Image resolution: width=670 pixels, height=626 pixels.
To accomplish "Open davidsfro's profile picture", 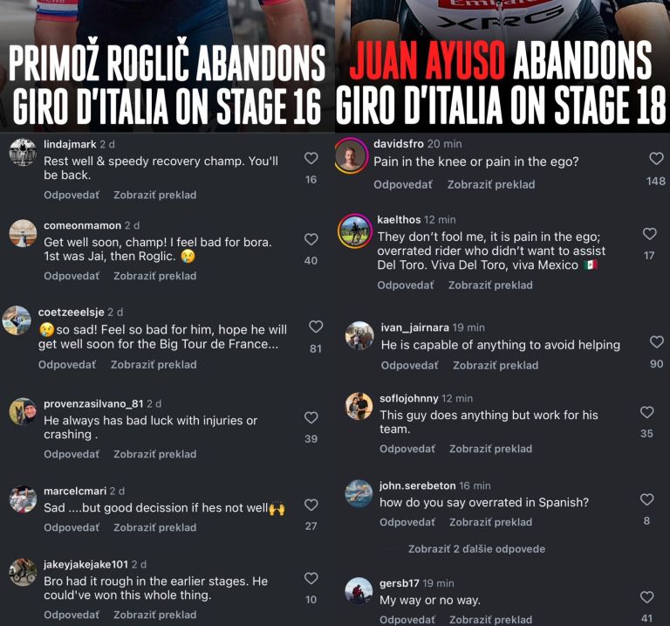I will pyautogui.click(x=352, y=155).
